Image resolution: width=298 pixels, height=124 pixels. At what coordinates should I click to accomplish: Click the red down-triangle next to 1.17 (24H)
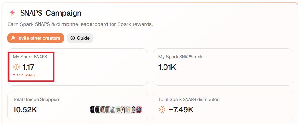[14, 75]
